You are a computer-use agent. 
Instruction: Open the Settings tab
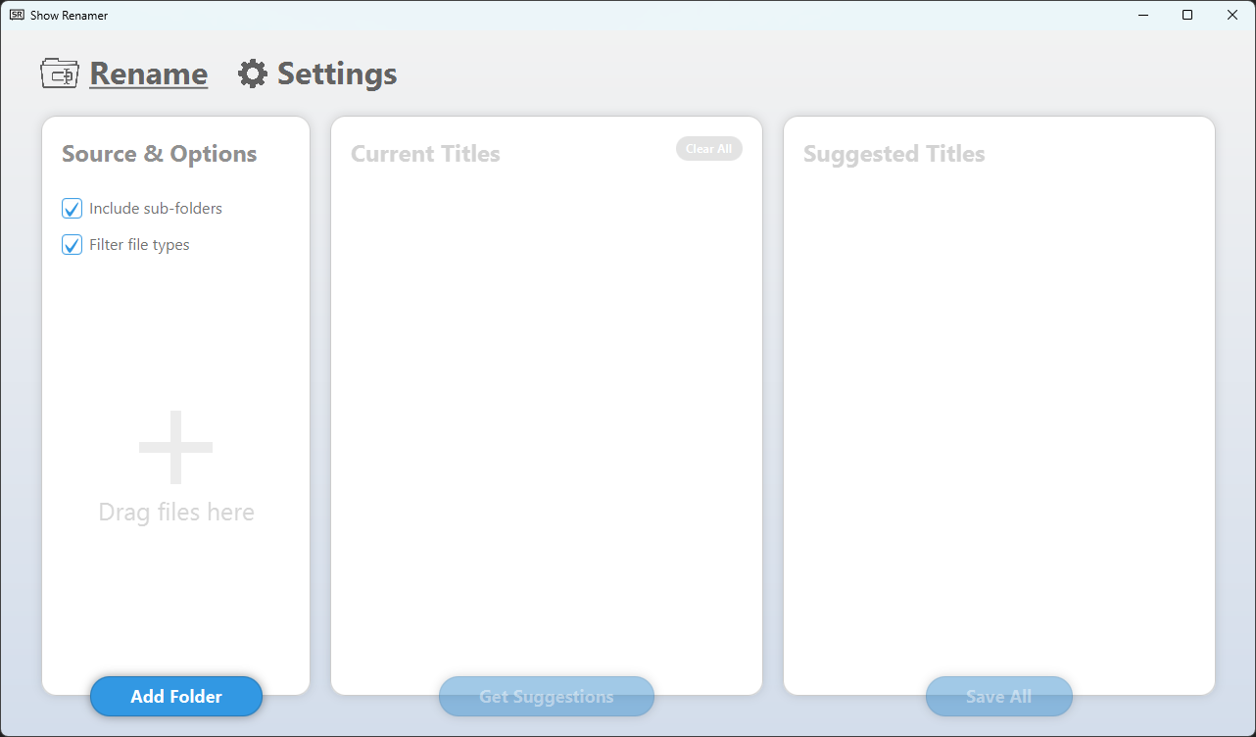tap(337, 74)
